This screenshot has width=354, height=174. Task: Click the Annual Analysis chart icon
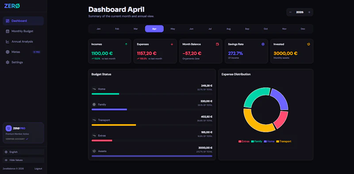[x=8, y=42]
